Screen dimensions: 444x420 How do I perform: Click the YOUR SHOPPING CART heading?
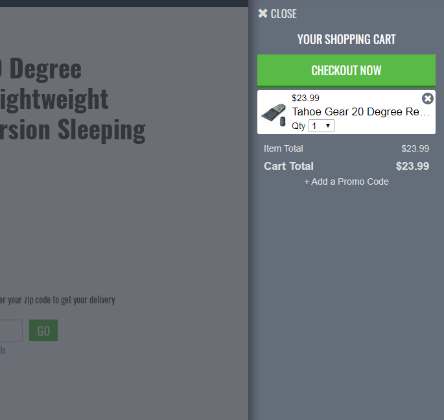point(346,40)
